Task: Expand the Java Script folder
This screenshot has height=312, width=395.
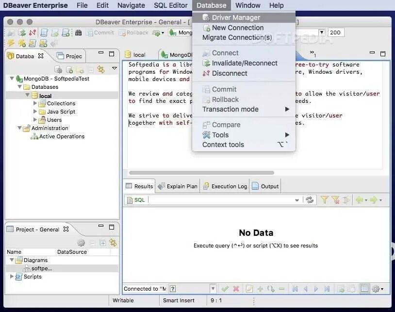Action: pos(35,111)
